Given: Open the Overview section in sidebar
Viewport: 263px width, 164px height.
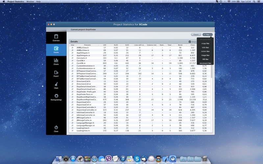Looking at the screenshot, I should pyautogui.click(x=56, y=38).
